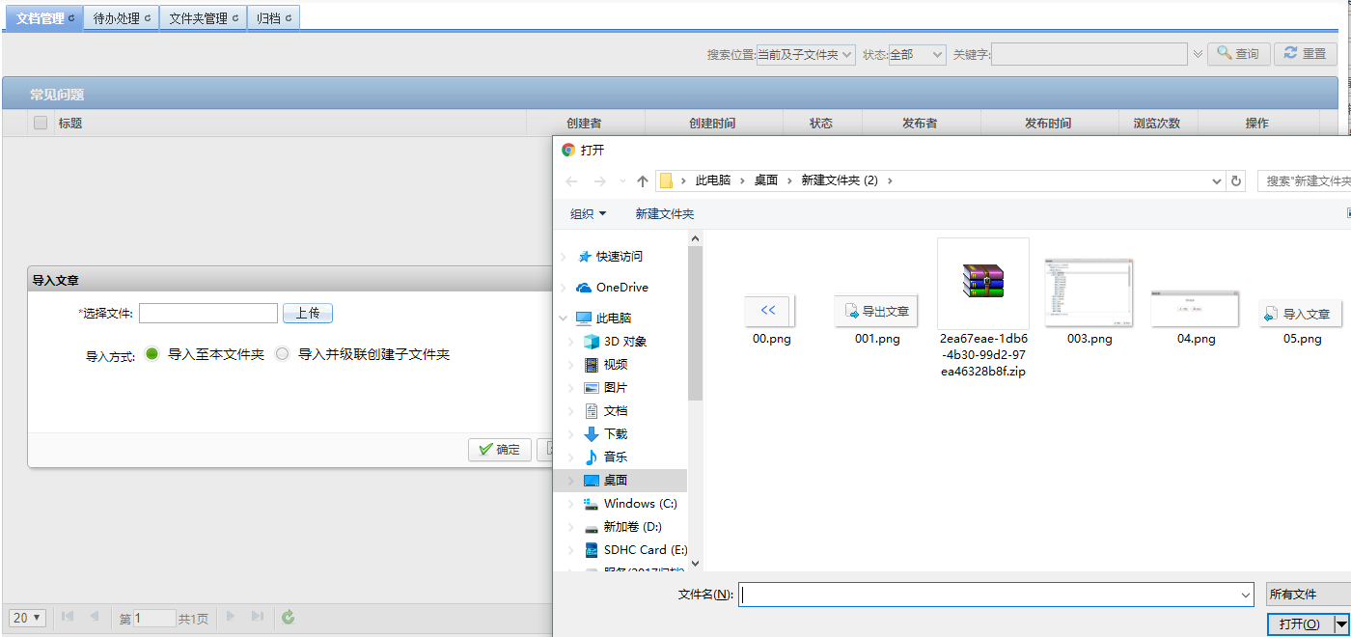
Task: Open the 文件夹管理 tab
Action: (203, 18)
